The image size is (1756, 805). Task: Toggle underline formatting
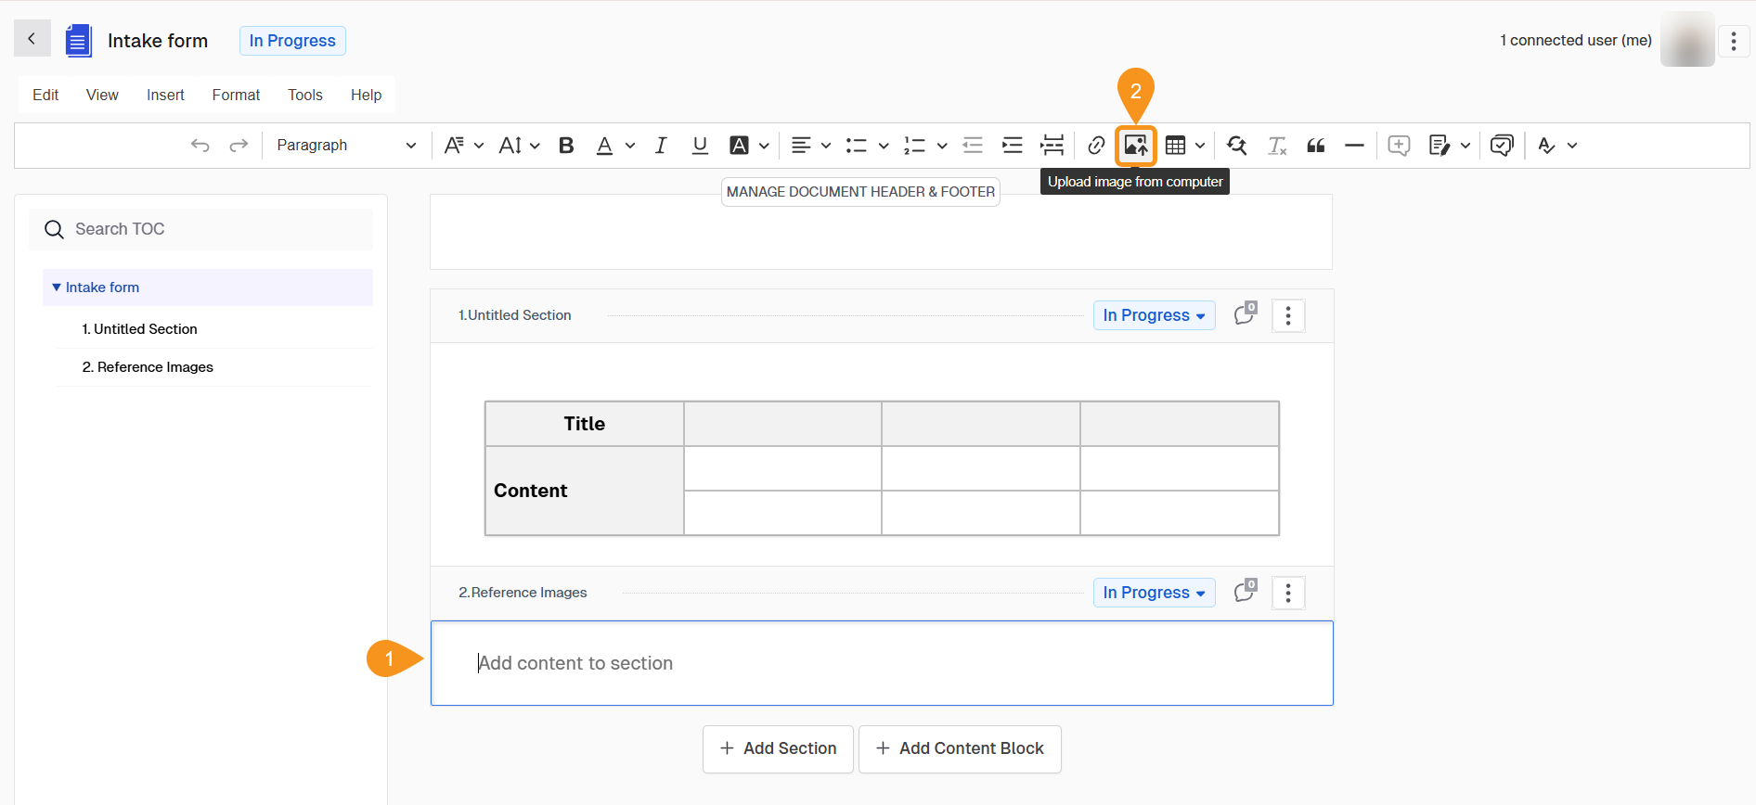tap(700, 146)
